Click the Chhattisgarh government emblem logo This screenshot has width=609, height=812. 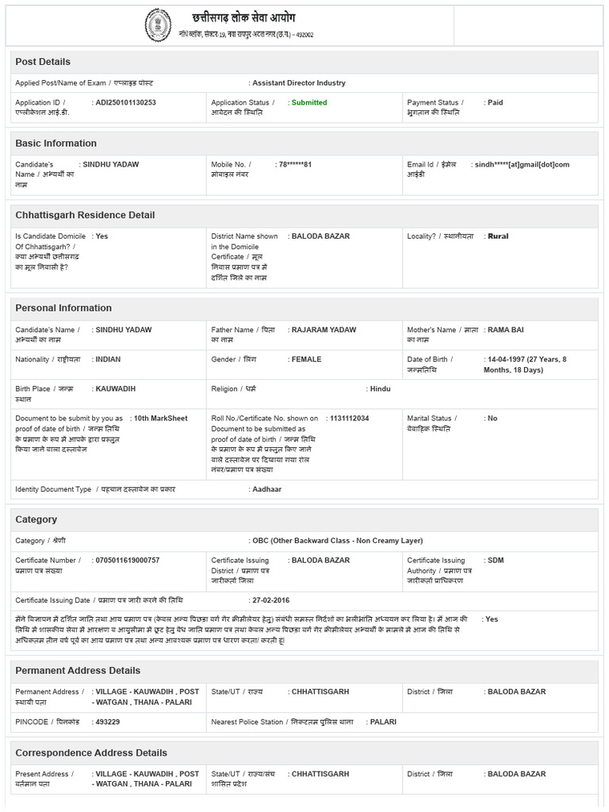[158, 25]
